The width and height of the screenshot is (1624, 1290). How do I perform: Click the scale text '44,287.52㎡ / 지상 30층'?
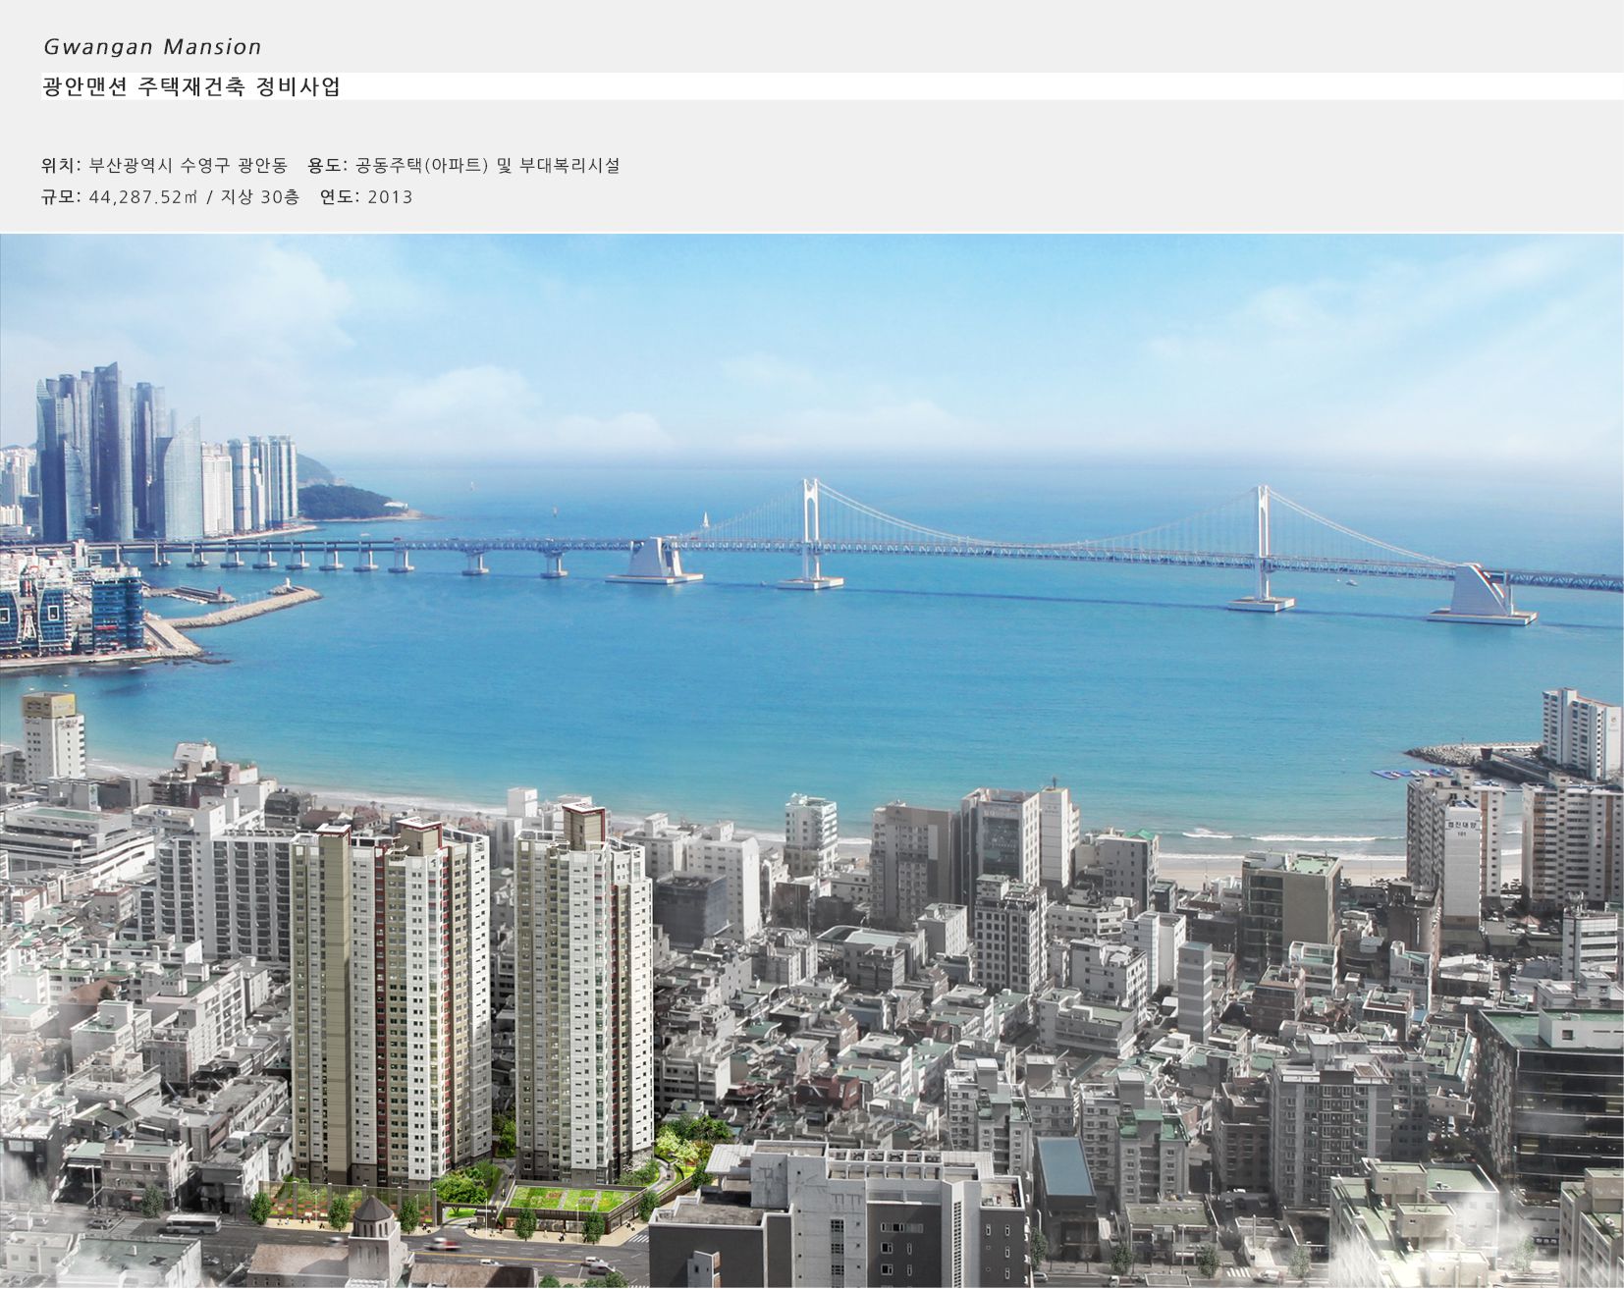coord(194,197)
